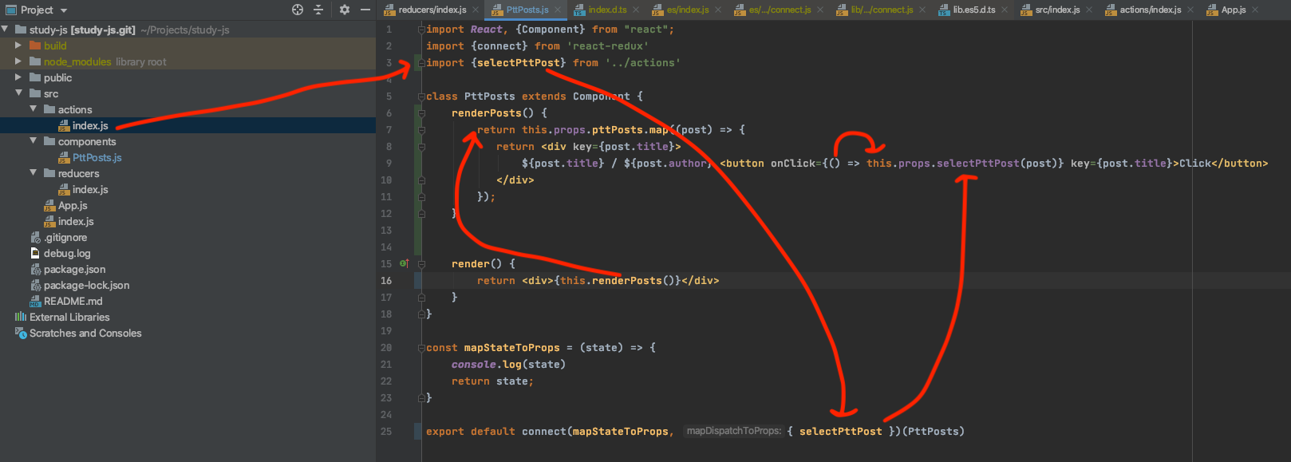
Task: Expand the public folder
Action: 18,77
